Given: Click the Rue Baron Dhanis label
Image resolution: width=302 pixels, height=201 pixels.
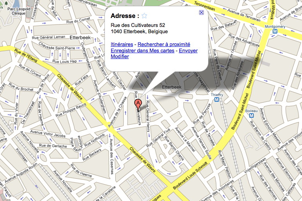Looking at the screenshot, I should pyautogui.click(x=174, y=148).
